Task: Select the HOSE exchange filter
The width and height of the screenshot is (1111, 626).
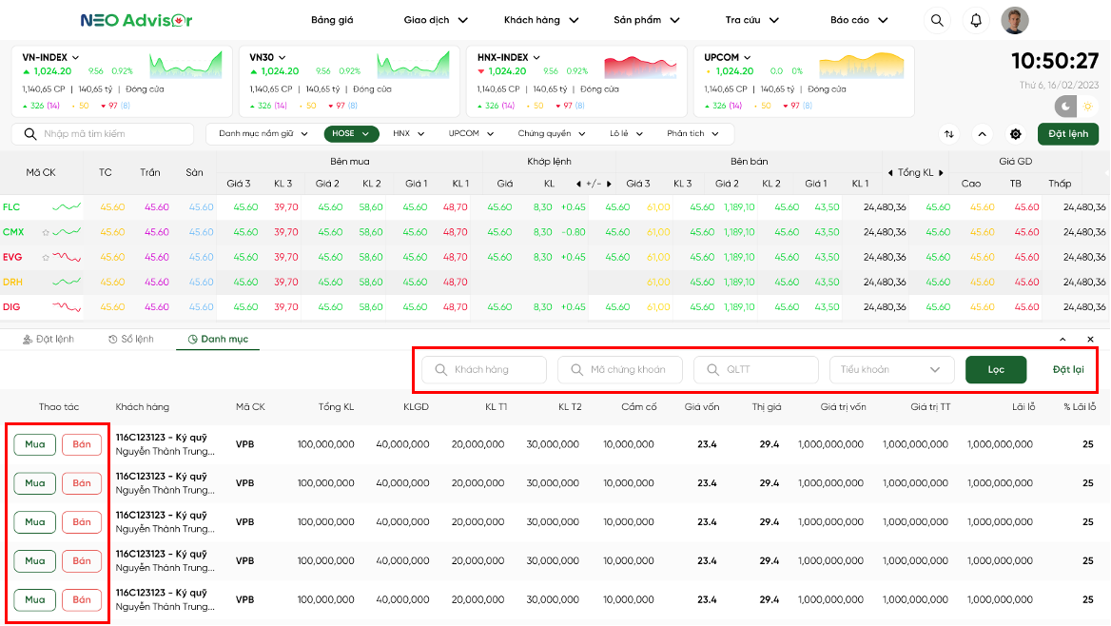Action: point(350,134)
